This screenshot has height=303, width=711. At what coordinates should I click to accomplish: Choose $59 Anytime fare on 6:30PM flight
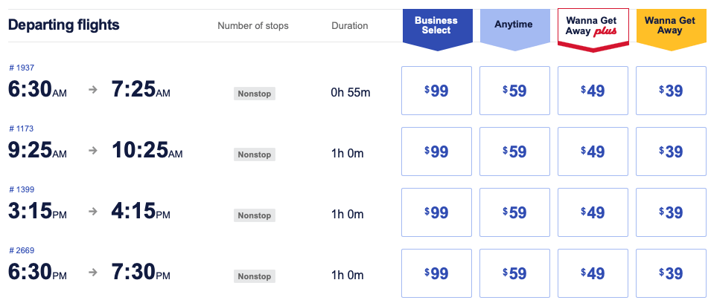[x=514, y=273]
